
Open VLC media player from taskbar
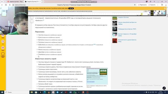click(49, 92)
